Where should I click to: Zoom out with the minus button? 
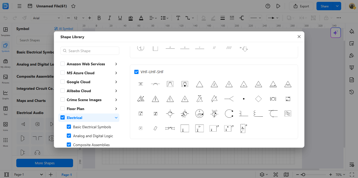point(297,175)
